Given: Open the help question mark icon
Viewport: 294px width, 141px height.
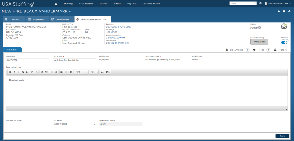Looking at the screenshot, I should tap(289, 11).
